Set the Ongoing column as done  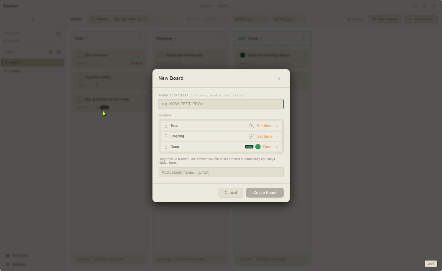point(265,136)
